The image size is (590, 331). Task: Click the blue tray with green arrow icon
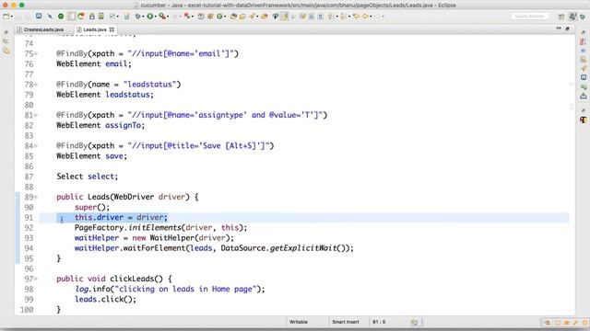click(584, 96)
